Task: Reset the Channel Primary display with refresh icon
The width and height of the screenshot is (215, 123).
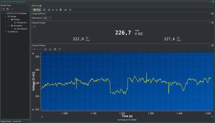Action: click(x=34, y=27)
